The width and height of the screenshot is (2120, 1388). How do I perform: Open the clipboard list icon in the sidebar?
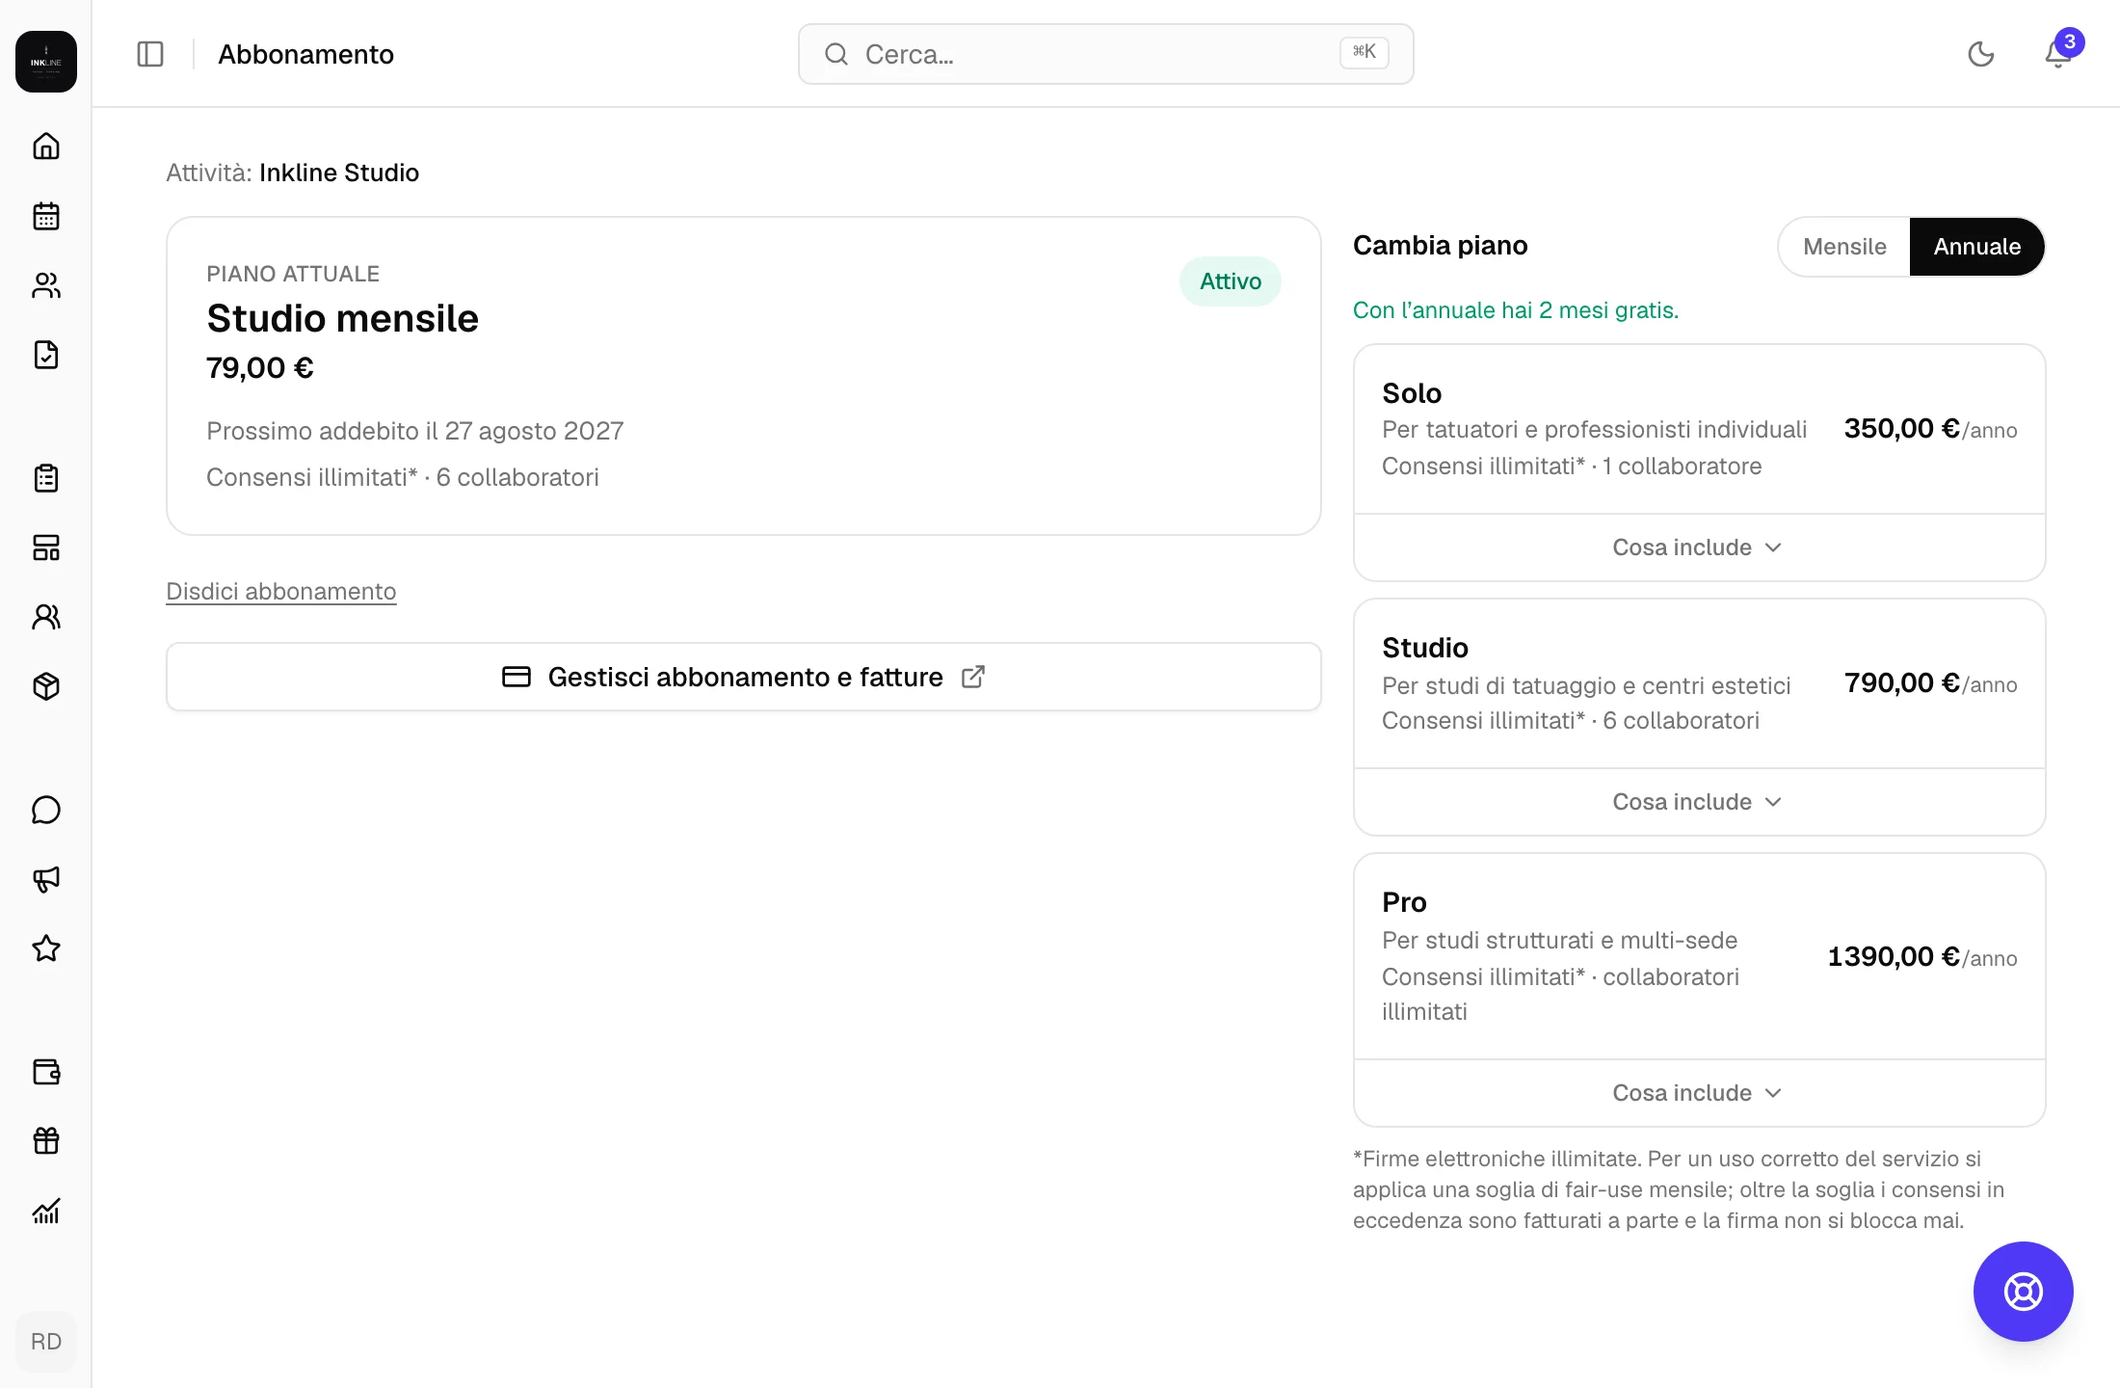(46, 478)
